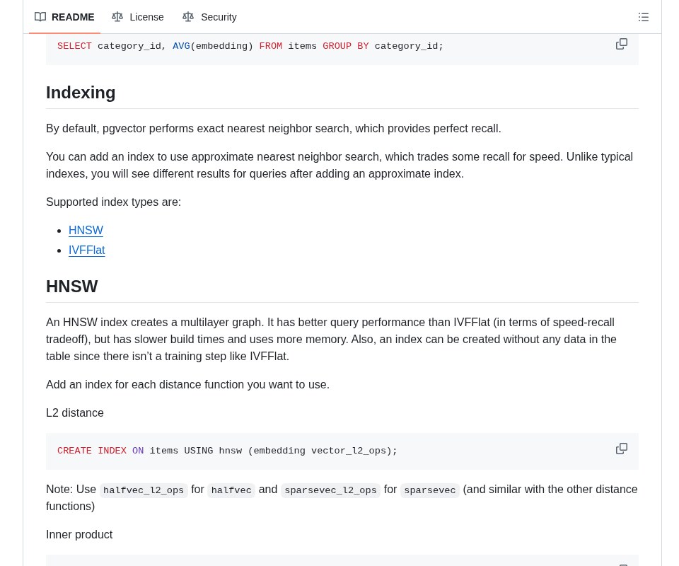Follow the IVFFlat link
Viewport: 679px width, 566px height.
click(x=86, y=250)
